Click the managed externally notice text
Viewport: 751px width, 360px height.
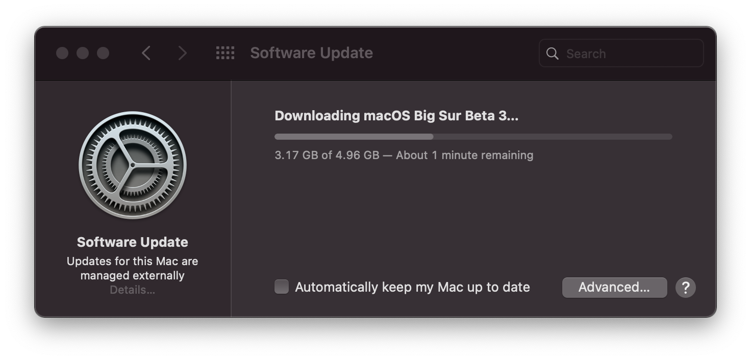point(133,268)
